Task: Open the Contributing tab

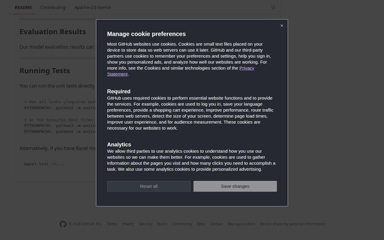Action: [53, 7]
